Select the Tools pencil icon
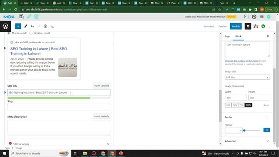 tap(26, 26)
